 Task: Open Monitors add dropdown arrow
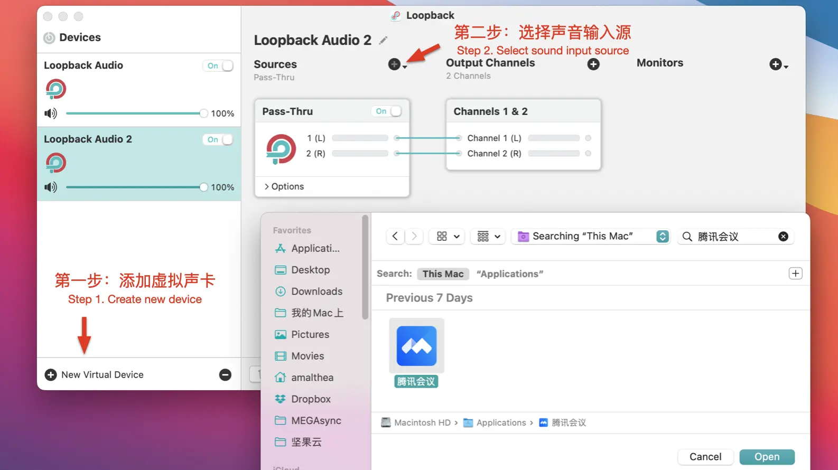[x=786, y=67]
